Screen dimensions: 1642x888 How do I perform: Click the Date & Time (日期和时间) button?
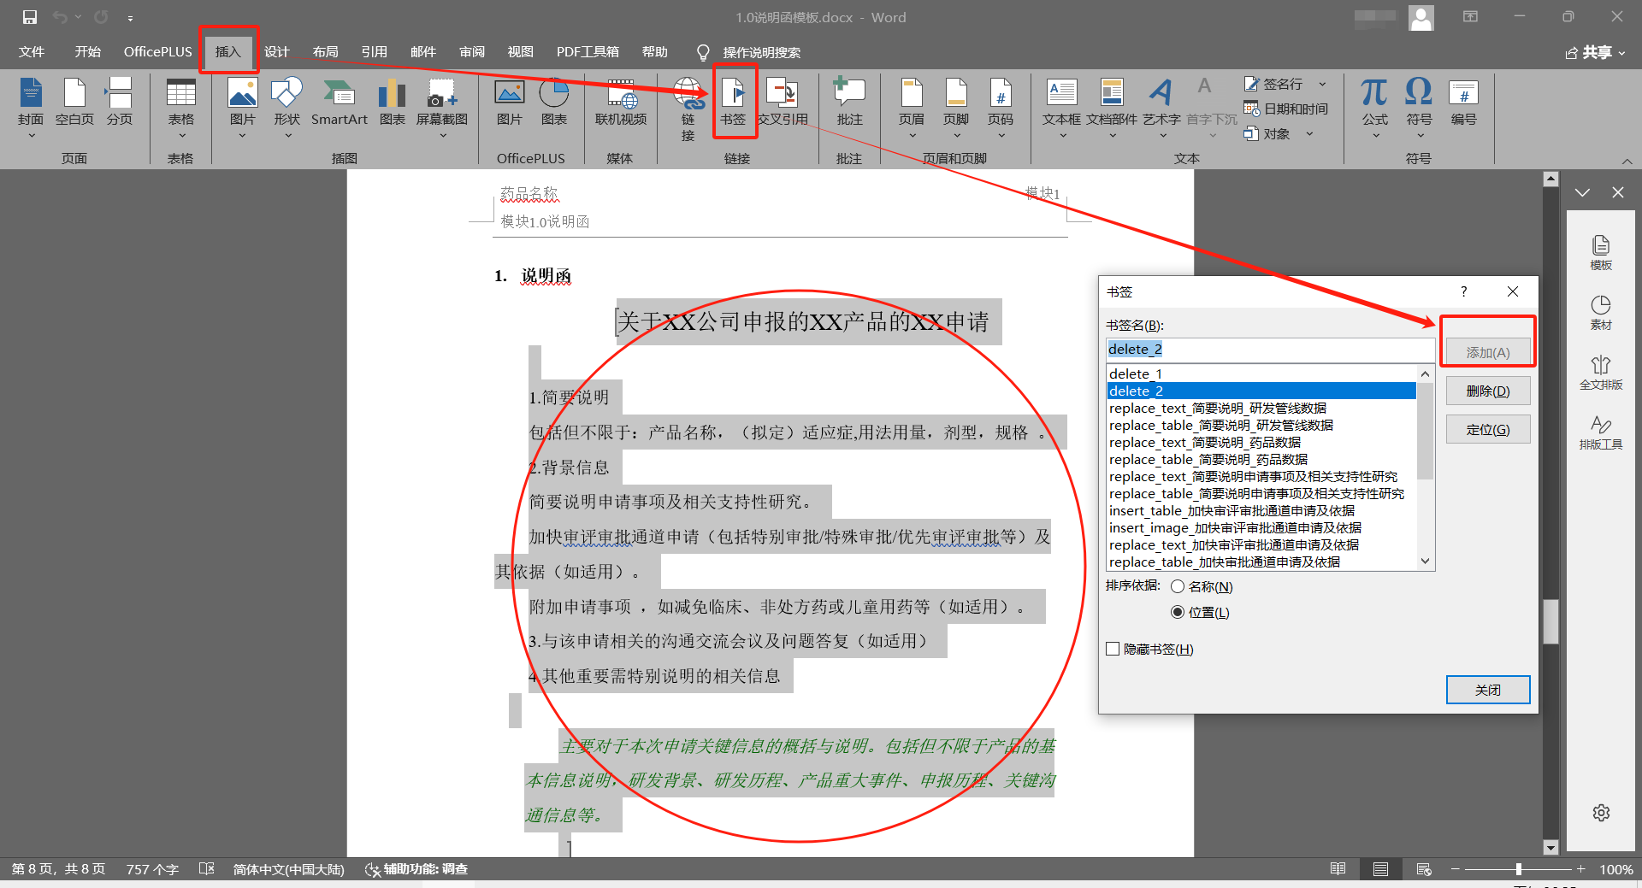pos(1285,109)
